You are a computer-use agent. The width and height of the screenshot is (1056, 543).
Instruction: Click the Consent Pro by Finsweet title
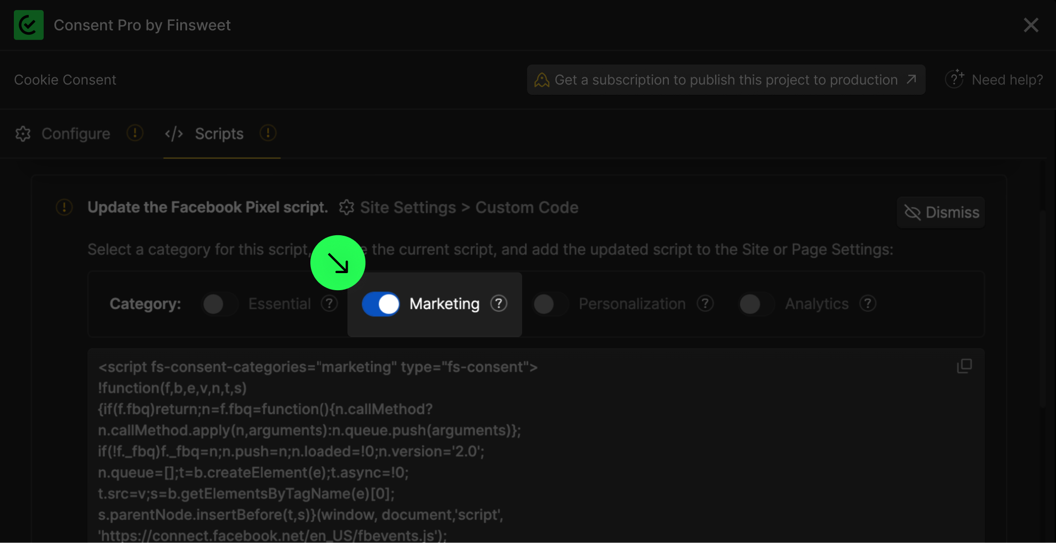pyautogui.click(x=142, y=25)
